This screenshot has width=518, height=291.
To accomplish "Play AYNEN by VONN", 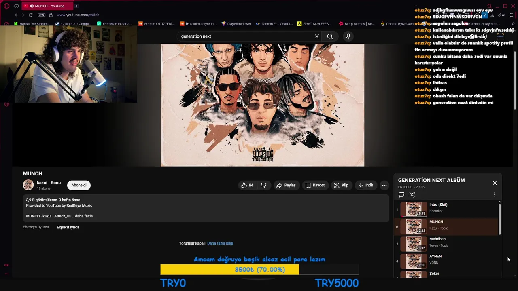I will click(446, 261).
